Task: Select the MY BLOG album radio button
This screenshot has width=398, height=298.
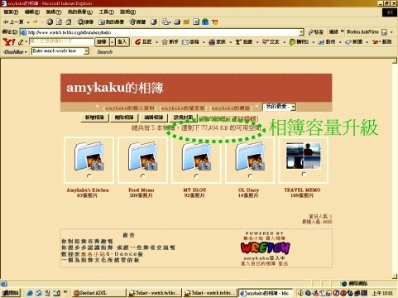Action: coord(196,175)
